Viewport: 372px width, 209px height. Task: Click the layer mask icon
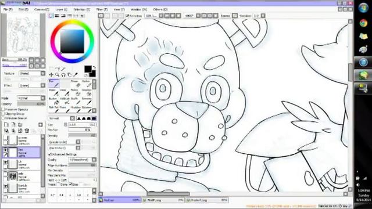41,125
